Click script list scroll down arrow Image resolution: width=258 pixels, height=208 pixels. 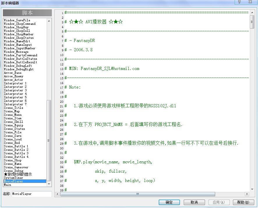(x=49, y=184)
